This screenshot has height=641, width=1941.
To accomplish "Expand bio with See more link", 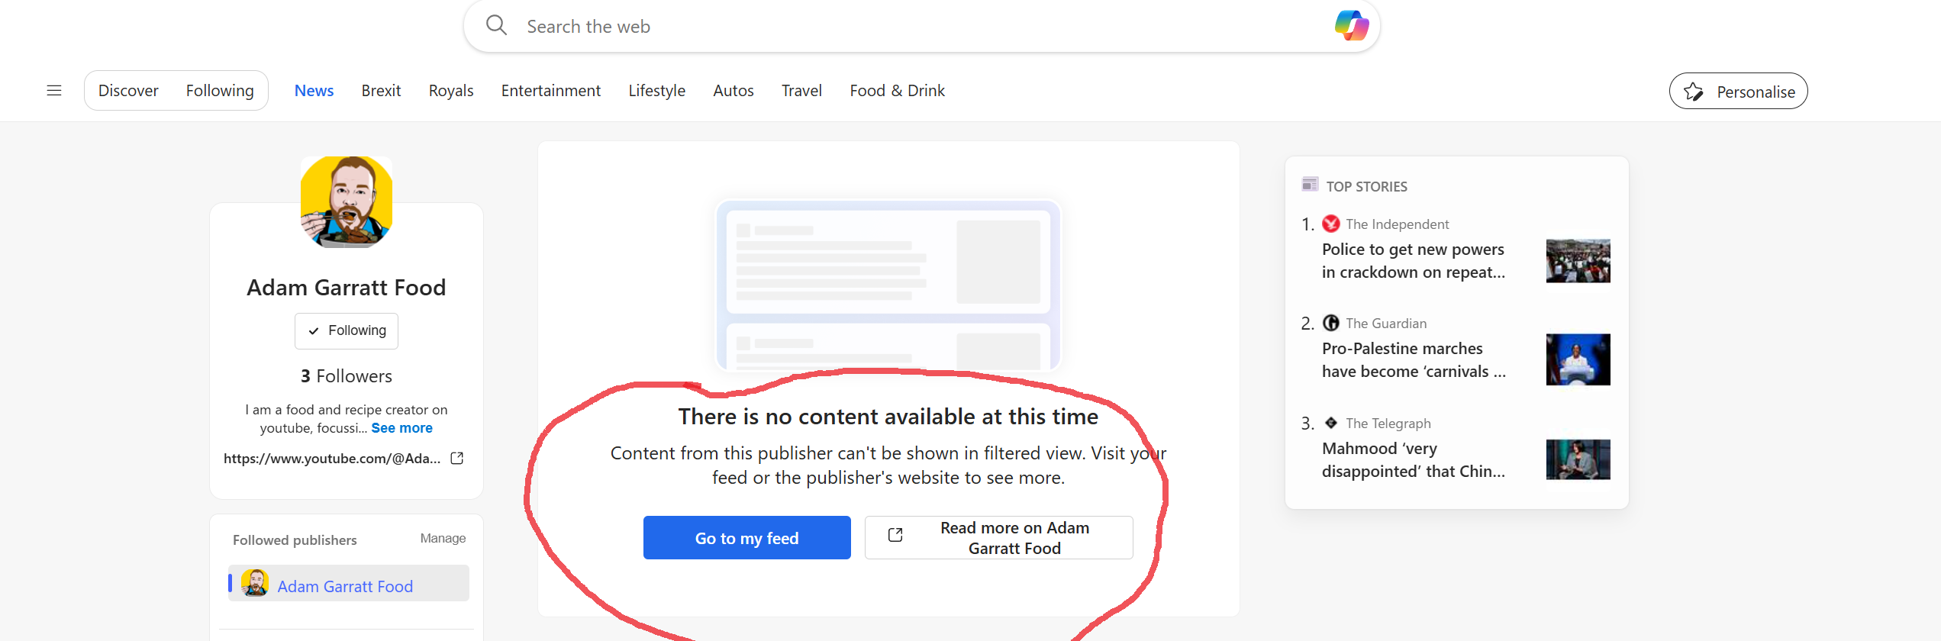I will point(401,428).
